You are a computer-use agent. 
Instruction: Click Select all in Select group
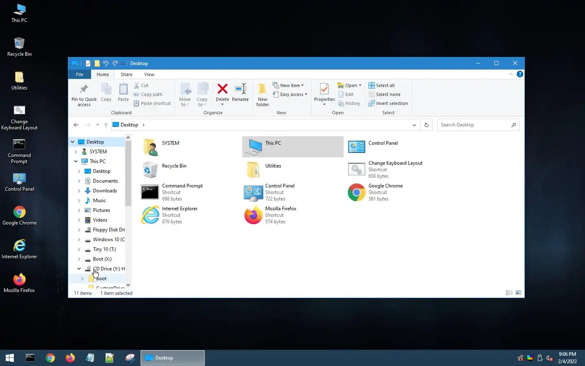tap(381, 85)
